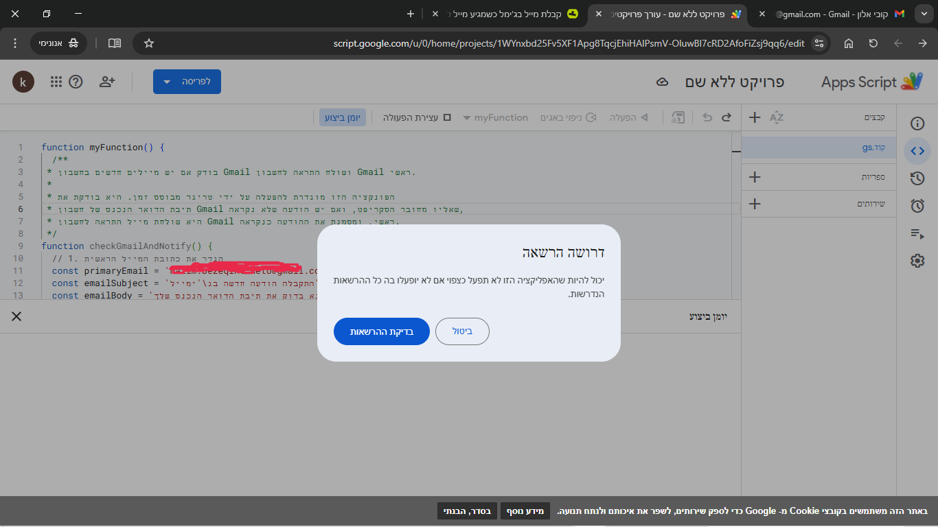938x527 pixels.
Task: Click מידע נוסף in the cookie bar
Action: pyautogui.click(x=526, y=511)
